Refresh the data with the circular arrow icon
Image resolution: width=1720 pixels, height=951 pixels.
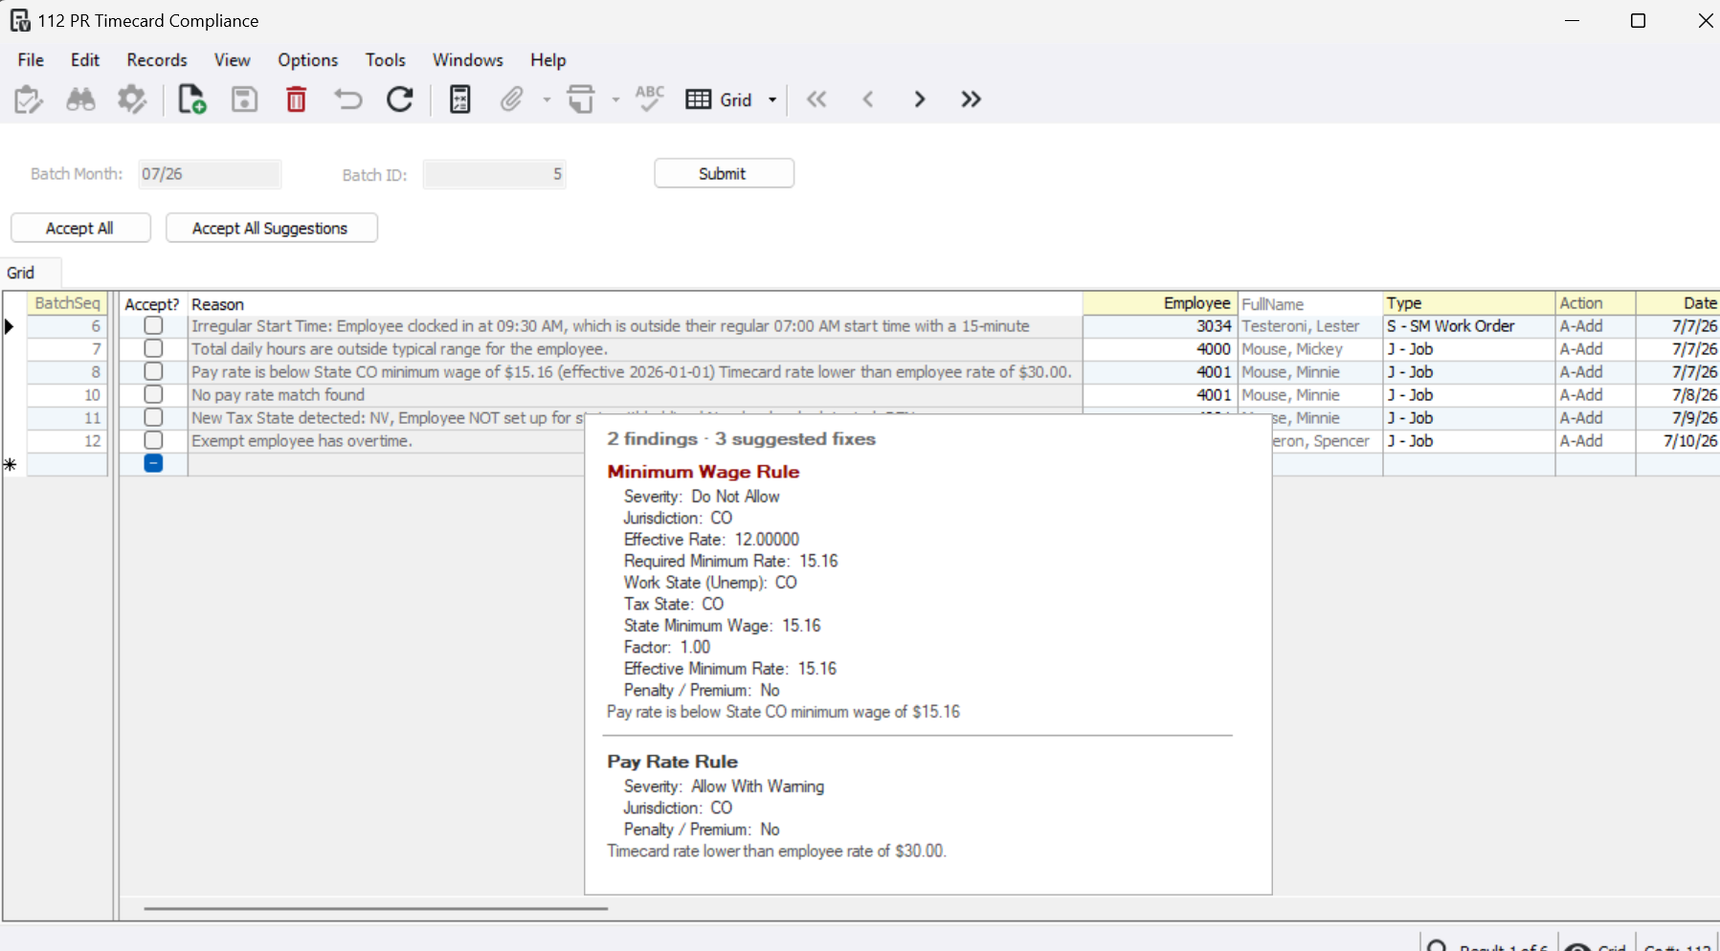(400, 100)
